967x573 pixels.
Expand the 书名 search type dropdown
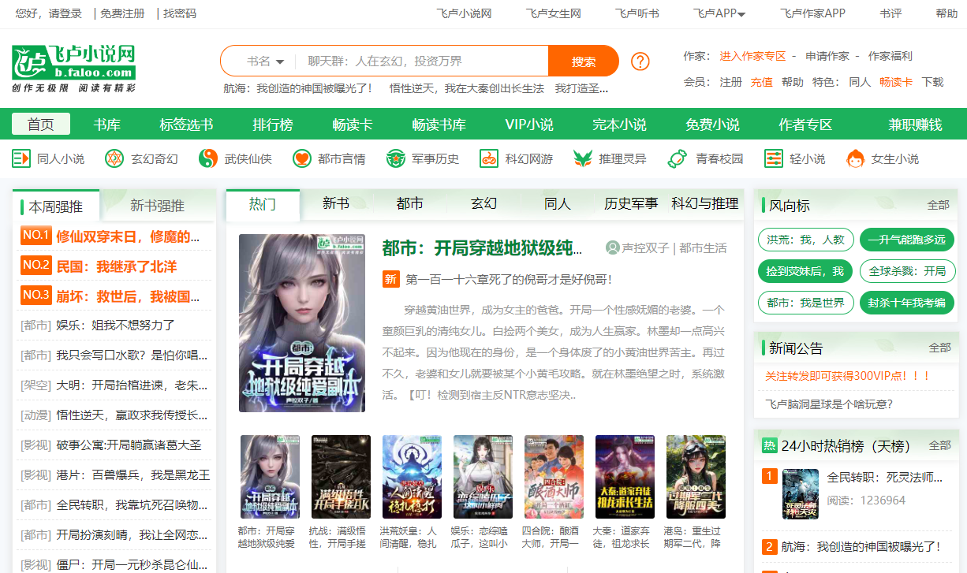[265, 61]
